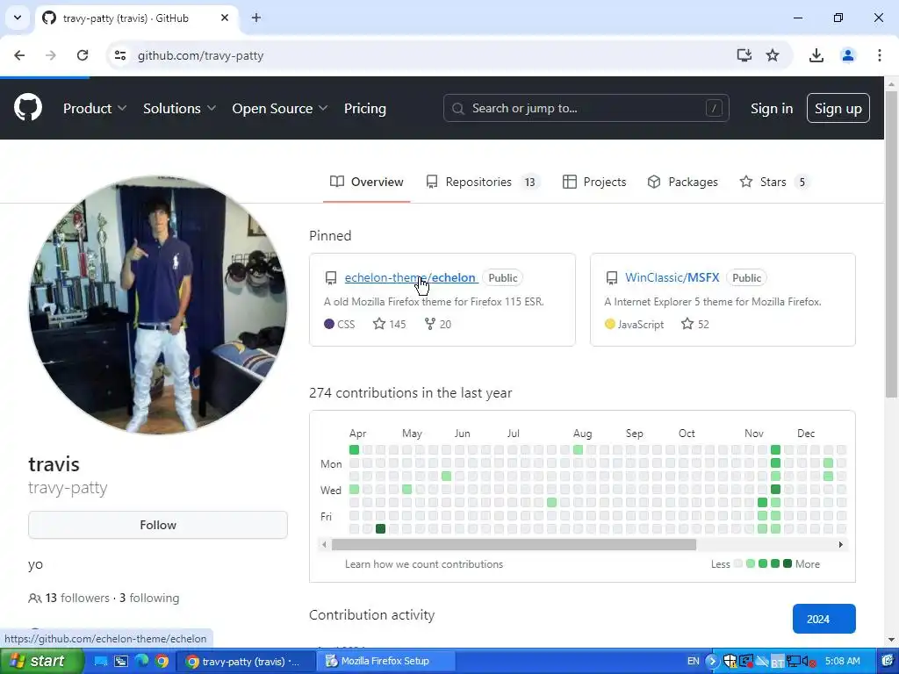Open Microsoft Edge from quick launch
Image resolution: width=899 pixels, height=674 pixels.
coord(141,662)
